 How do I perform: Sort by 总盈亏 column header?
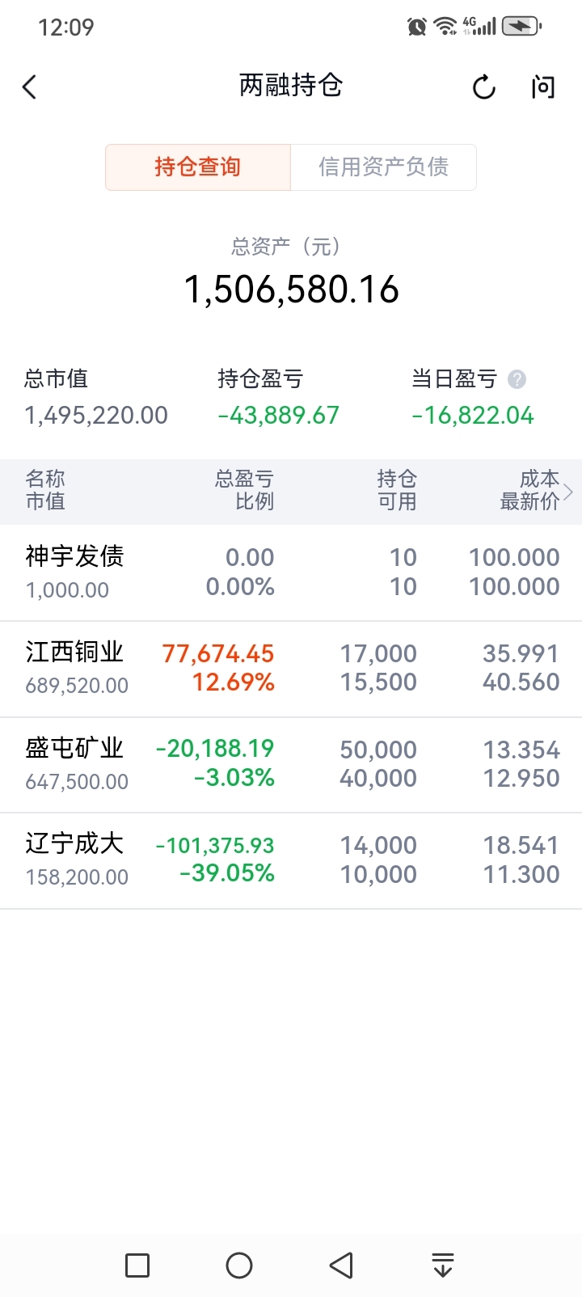pyautogui.click(x=244, y=490)
